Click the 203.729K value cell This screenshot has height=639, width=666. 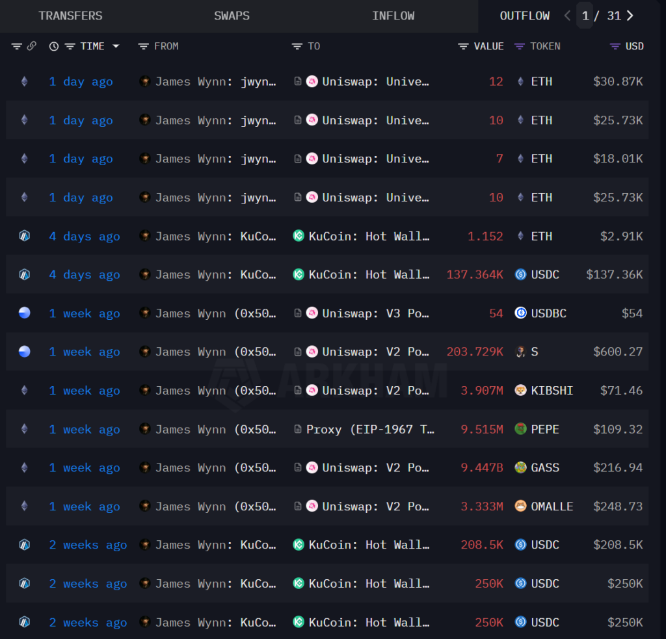pyautogui.click(x=474, y=352)
